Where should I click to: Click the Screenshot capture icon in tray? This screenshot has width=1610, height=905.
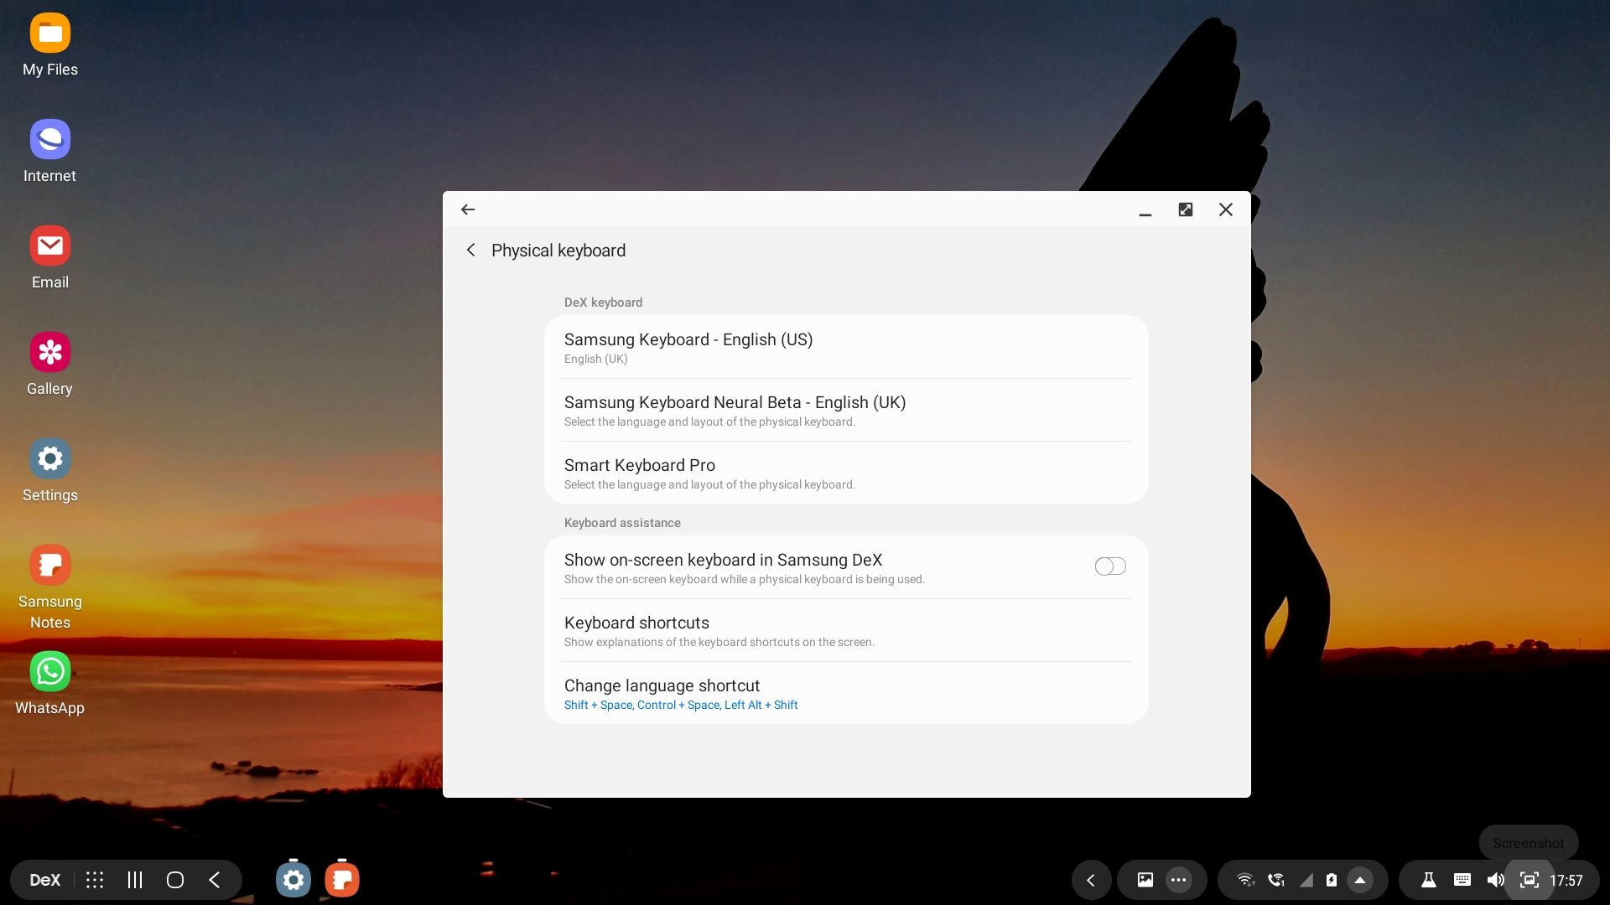1529,880
